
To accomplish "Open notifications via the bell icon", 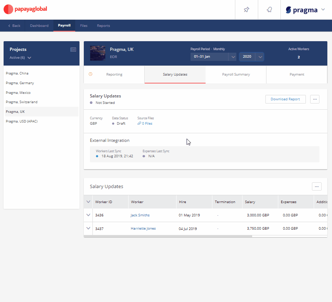I will (x=269, y=10).
